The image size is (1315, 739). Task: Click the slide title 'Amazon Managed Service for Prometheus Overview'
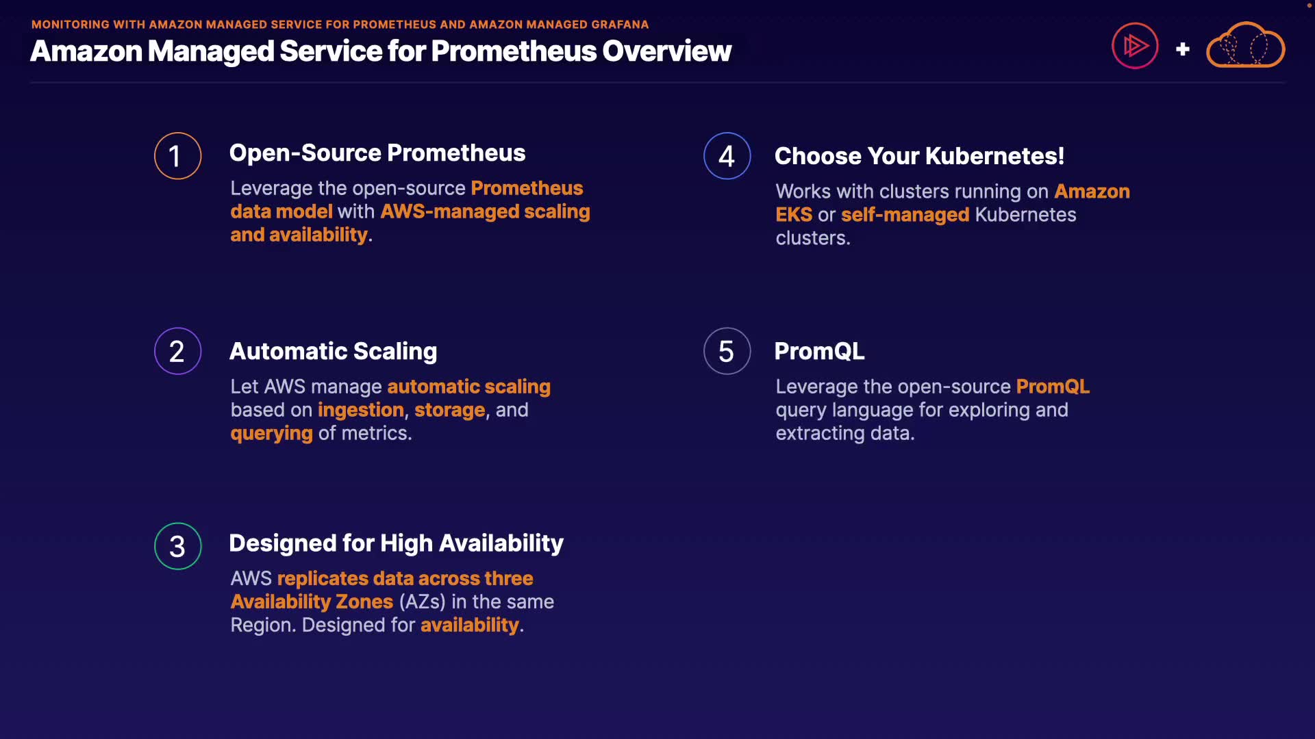click(381, 51)
